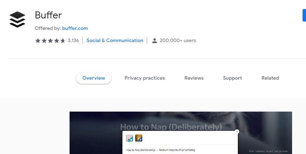Open the buffer.com developer link

[x=75, y=28]
